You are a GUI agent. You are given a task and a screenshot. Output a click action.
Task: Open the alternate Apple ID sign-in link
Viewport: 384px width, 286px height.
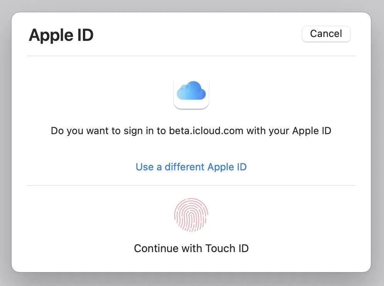point(191,167)
